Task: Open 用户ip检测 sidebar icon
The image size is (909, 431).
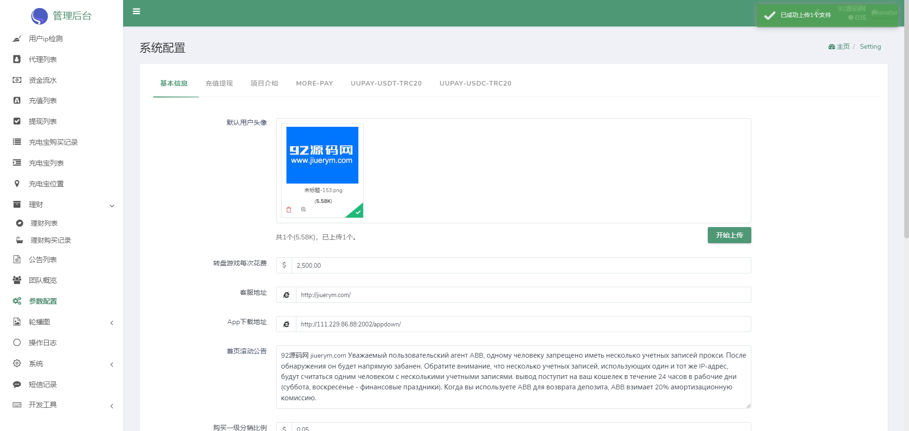Action: click(x=17, y=38)
